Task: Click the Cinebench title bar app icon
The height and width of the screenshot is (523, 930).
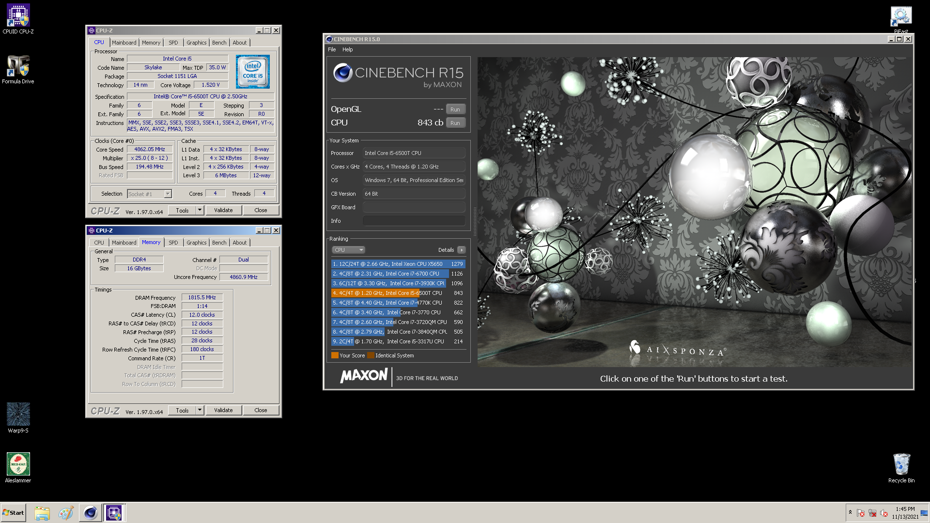Action: click(x=329, y=39)
